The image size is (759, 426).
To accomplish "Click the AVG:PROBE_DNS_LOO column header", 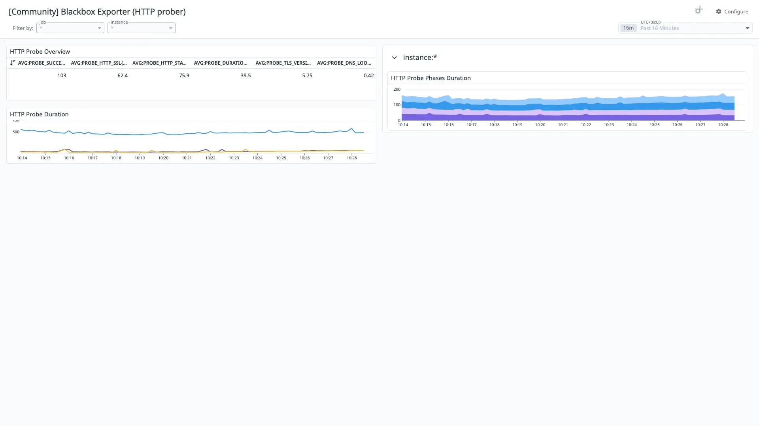I will pyautogui.click(x=344, y=63).
